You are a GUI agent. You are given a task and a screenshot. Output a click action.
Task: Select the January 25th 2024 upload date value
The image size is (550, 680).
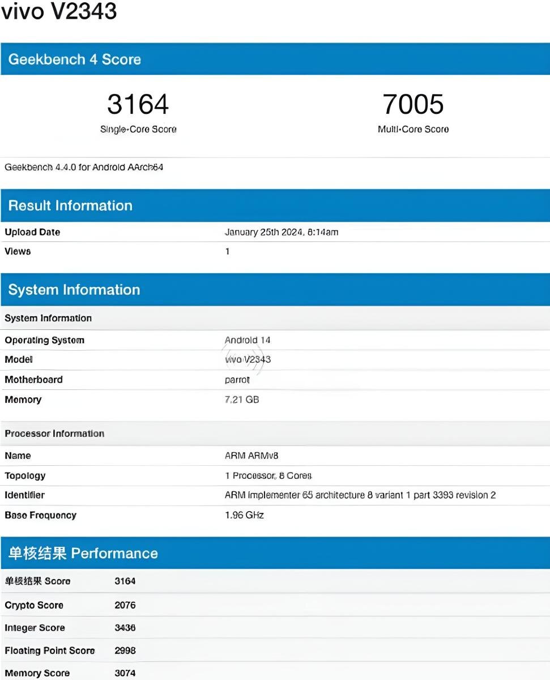pos(282,232)
